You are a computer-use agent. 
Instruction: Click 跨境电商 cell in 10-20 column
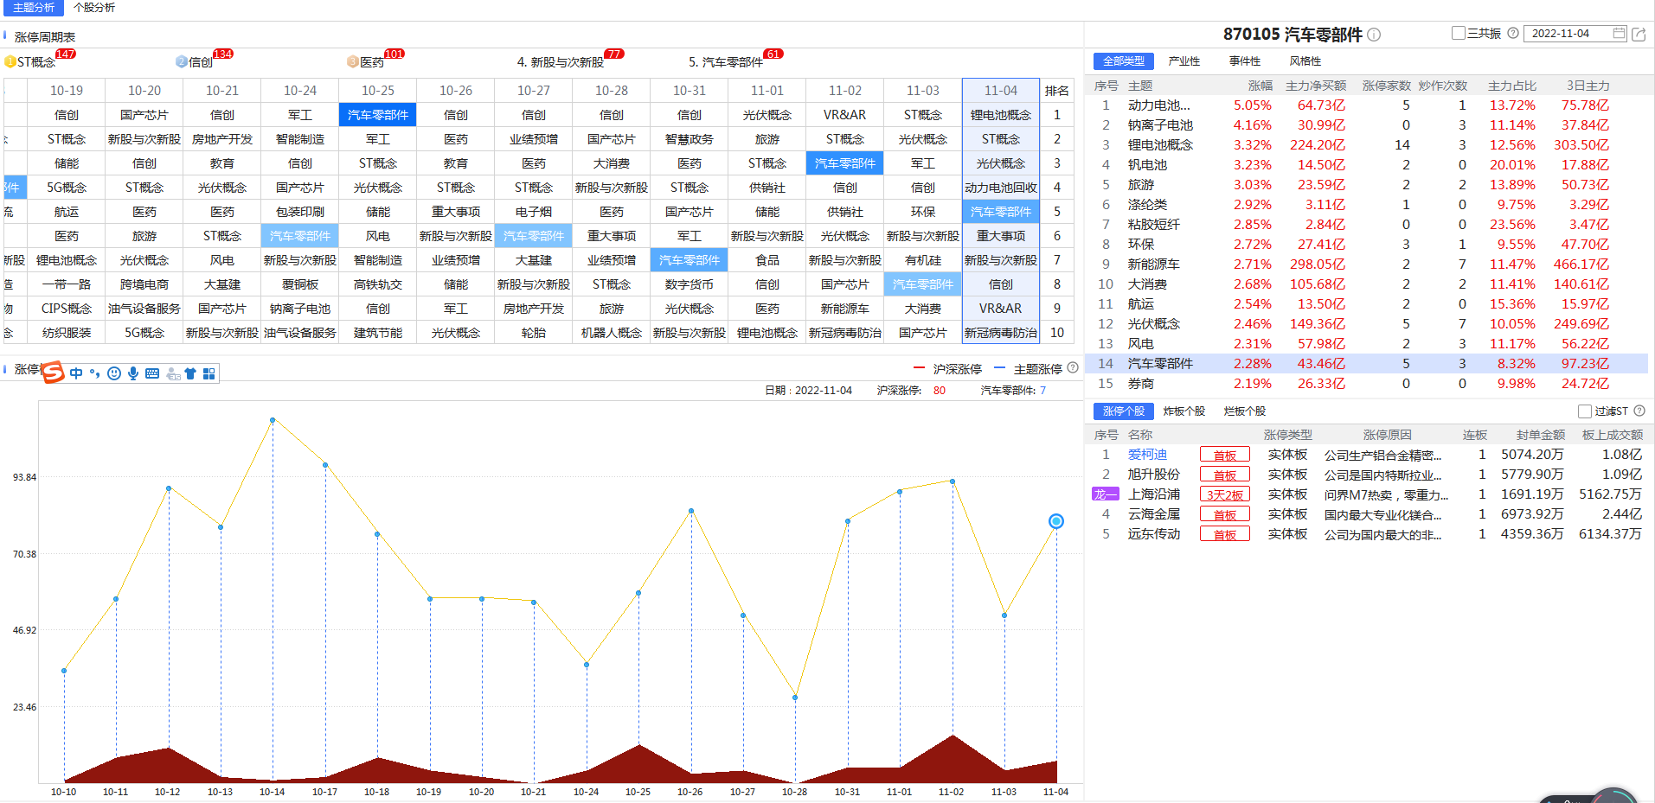pos(144,284)
